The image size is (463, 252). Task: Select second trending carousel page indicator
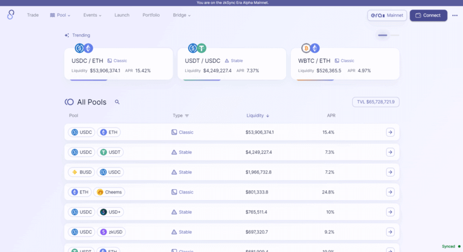click(395, 35)
